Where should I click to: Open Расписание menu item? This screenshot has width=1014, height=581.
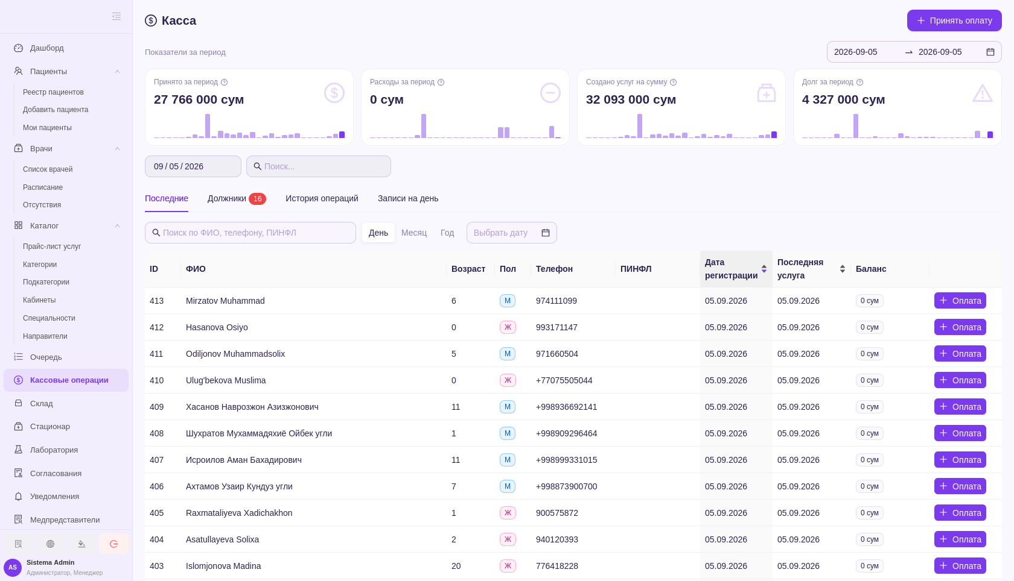click(x=43, y=187)
